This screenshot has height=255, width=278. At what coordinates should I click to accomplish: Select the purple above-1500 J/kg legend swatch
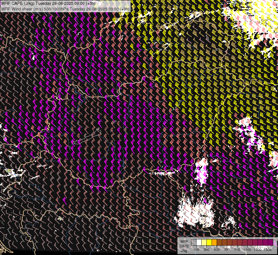pos(271,243)
